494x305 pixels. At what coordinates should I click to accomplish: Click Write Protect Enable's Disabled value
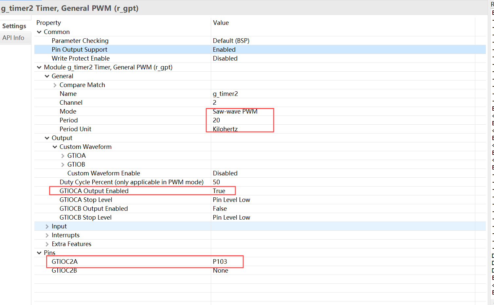[x=225, y=58]
